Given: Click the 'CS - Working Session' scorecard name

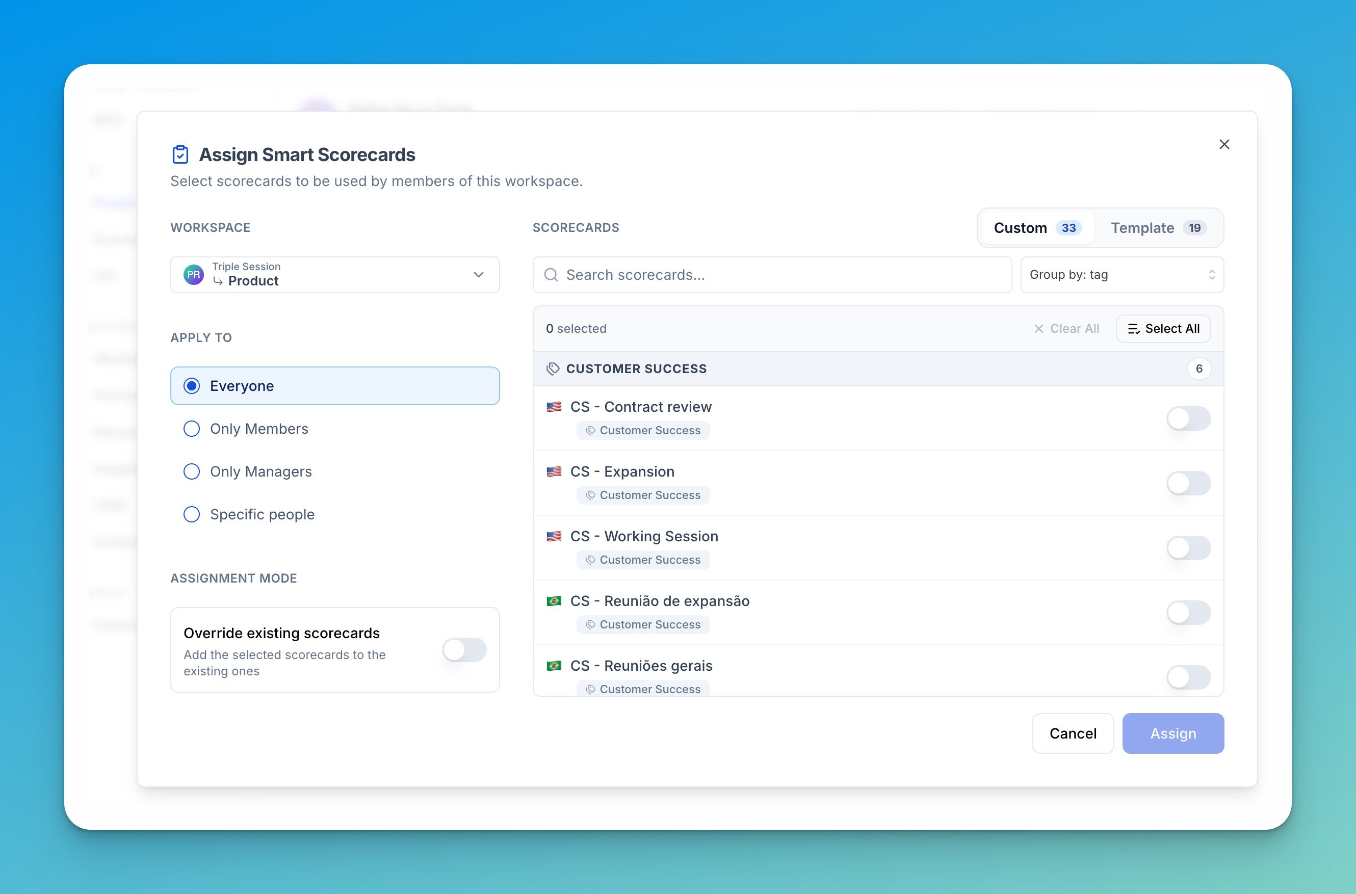Looking at the screenshot, I should (x=644, y=537).
